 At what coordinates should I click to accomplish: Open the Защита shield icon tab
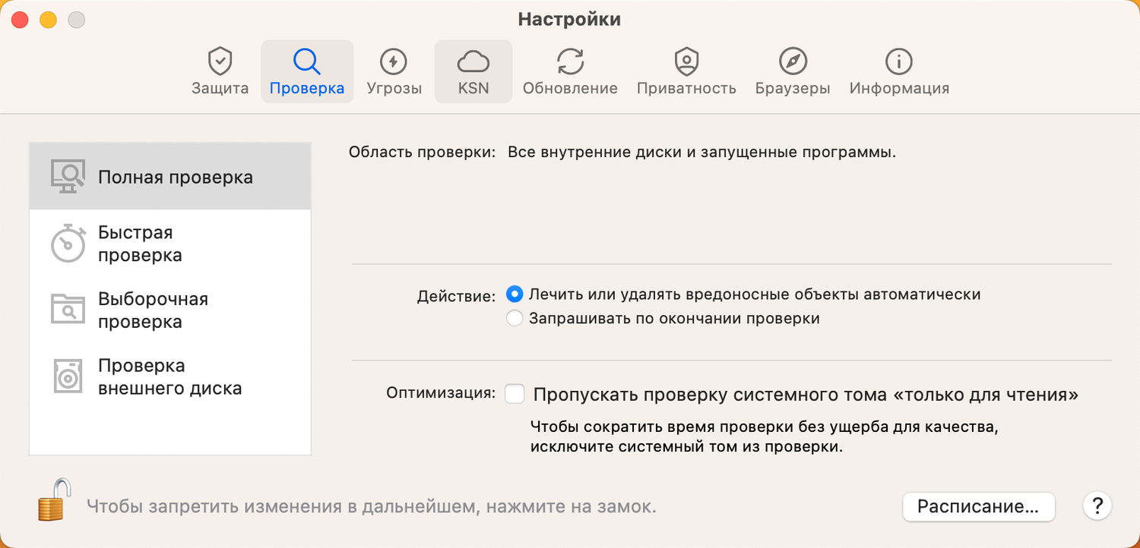pyautogui.click(x=220, y=61)
